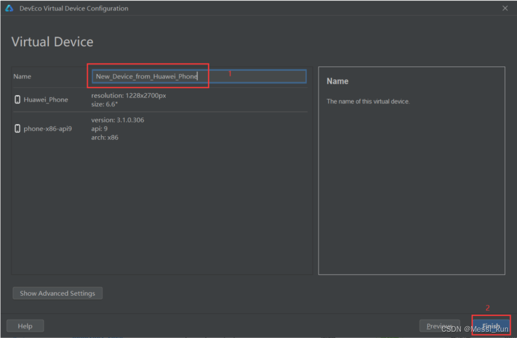This screenshot has width=517, height=338.
Task: Go back with the Previous button
Action: (x=439, y=326)
